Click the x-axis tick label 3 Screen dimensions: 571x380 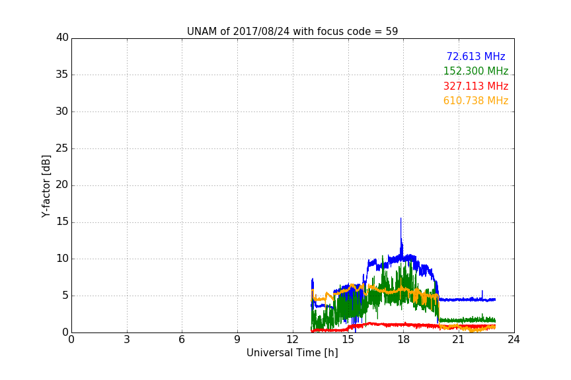[x=127, y=340]
